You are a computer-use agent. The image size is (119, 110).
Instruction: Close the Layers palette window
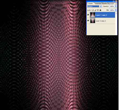[116, 1]
